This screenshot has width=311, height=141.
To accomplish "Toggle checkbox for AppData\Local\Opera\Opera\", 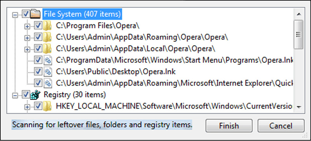I will tap(38, 48).
